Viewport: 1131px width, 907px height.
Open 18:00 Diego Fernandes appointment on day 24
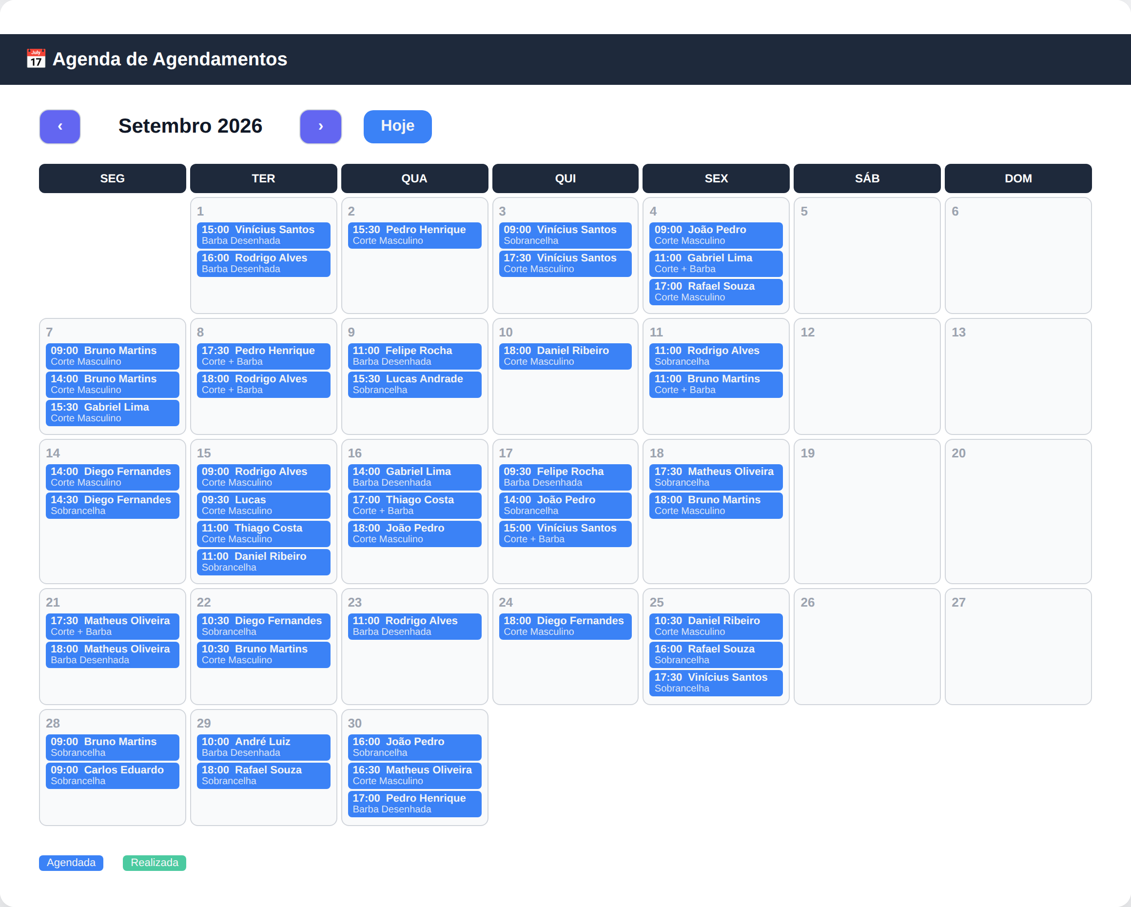coord(565,626)
